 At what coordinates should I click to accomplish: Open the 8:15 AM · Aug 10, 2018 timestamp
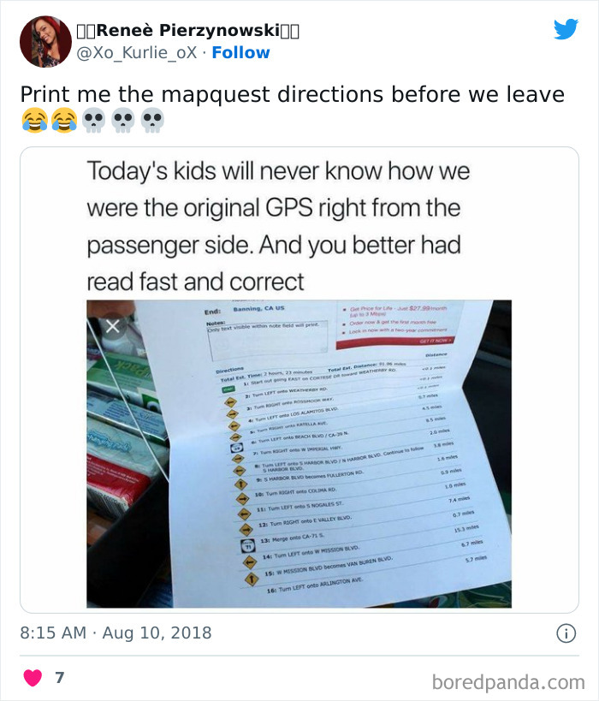[116, 633]
